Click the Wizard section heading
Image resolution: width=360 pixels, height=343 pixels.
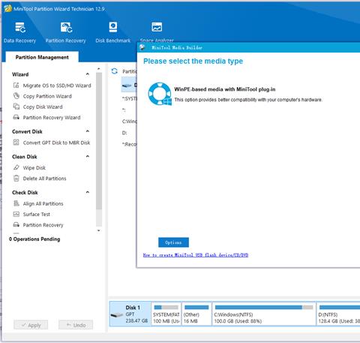[20, 74]
